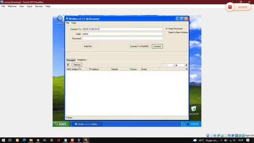Open the notification center icon
The width and height of the screenshot is (254, 143).
pos(248,140)
